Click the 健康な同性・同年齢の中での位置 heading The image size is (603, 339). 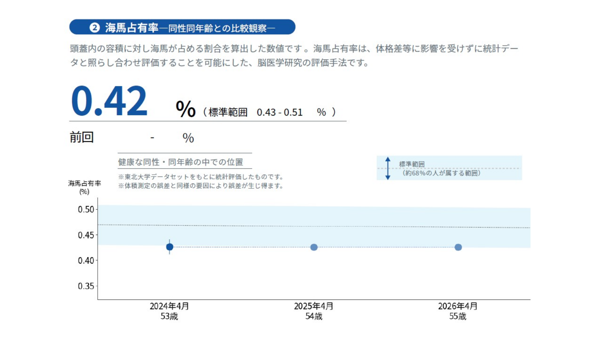click(181, 162)
